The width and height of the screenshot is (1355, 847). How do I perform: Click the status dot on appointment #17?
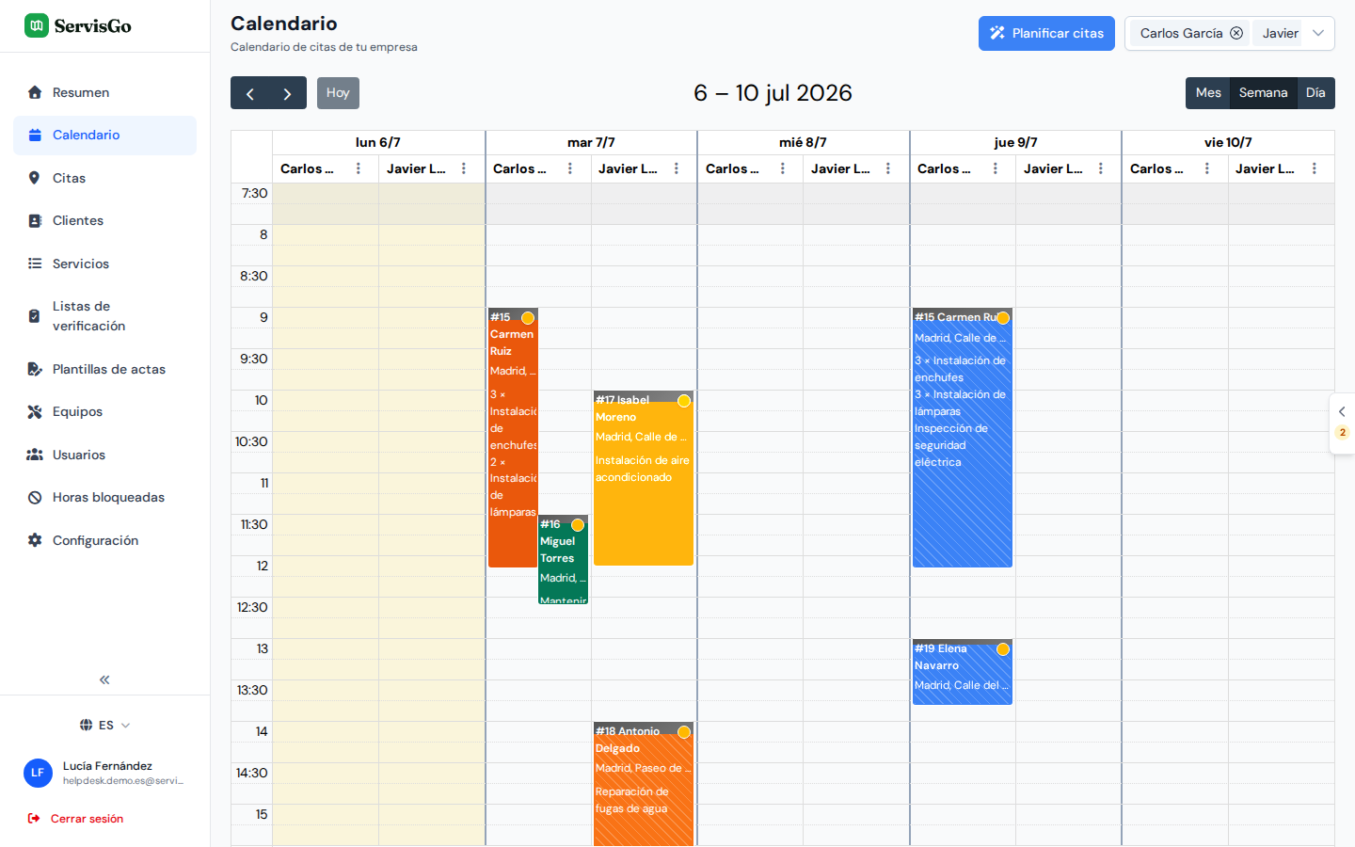684,401
